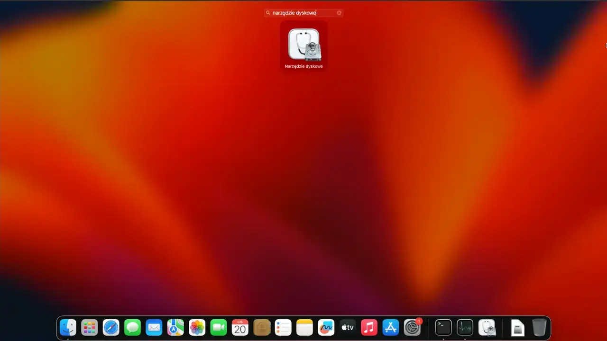Open the Reminders app
607x341 pixels.
(x=283, y=327)
